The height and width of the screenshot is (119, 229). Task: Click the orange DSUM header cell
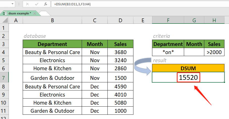coord(188,68)
